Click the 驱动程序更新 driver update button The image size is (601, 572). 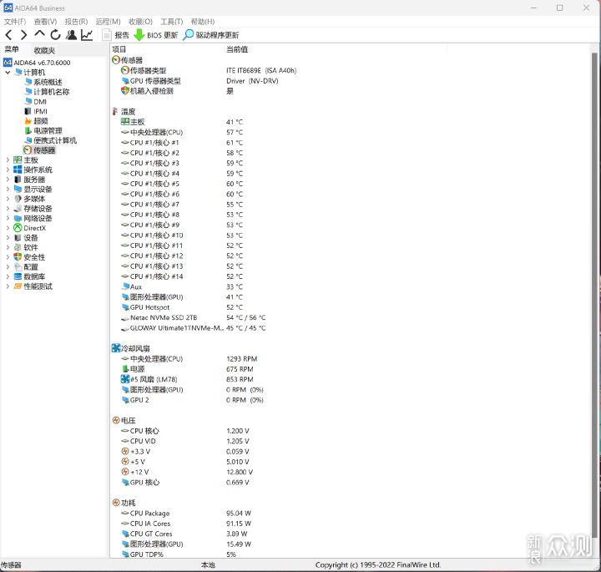pyautogui.click(x=211, y=35)
